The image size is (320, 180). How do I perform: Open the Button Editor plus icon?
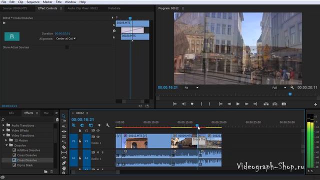tap(315, 104)
